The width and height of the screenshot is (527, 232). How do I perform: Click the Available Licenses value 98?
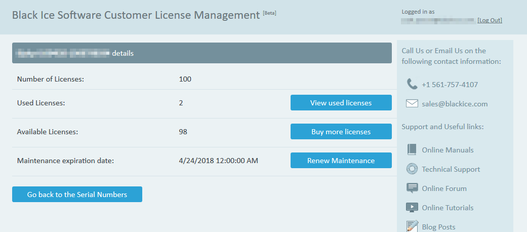[x=183, y=132]
